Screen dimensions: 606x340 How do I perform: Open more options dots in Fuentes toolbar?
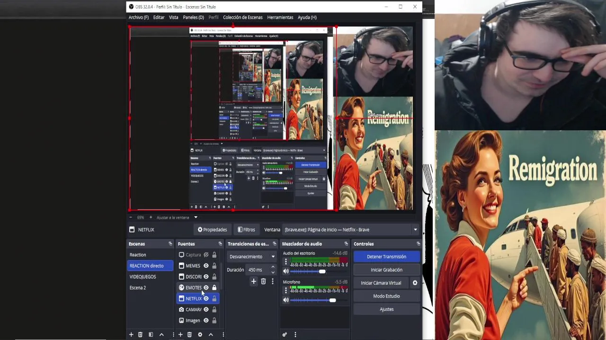[223, 334]
